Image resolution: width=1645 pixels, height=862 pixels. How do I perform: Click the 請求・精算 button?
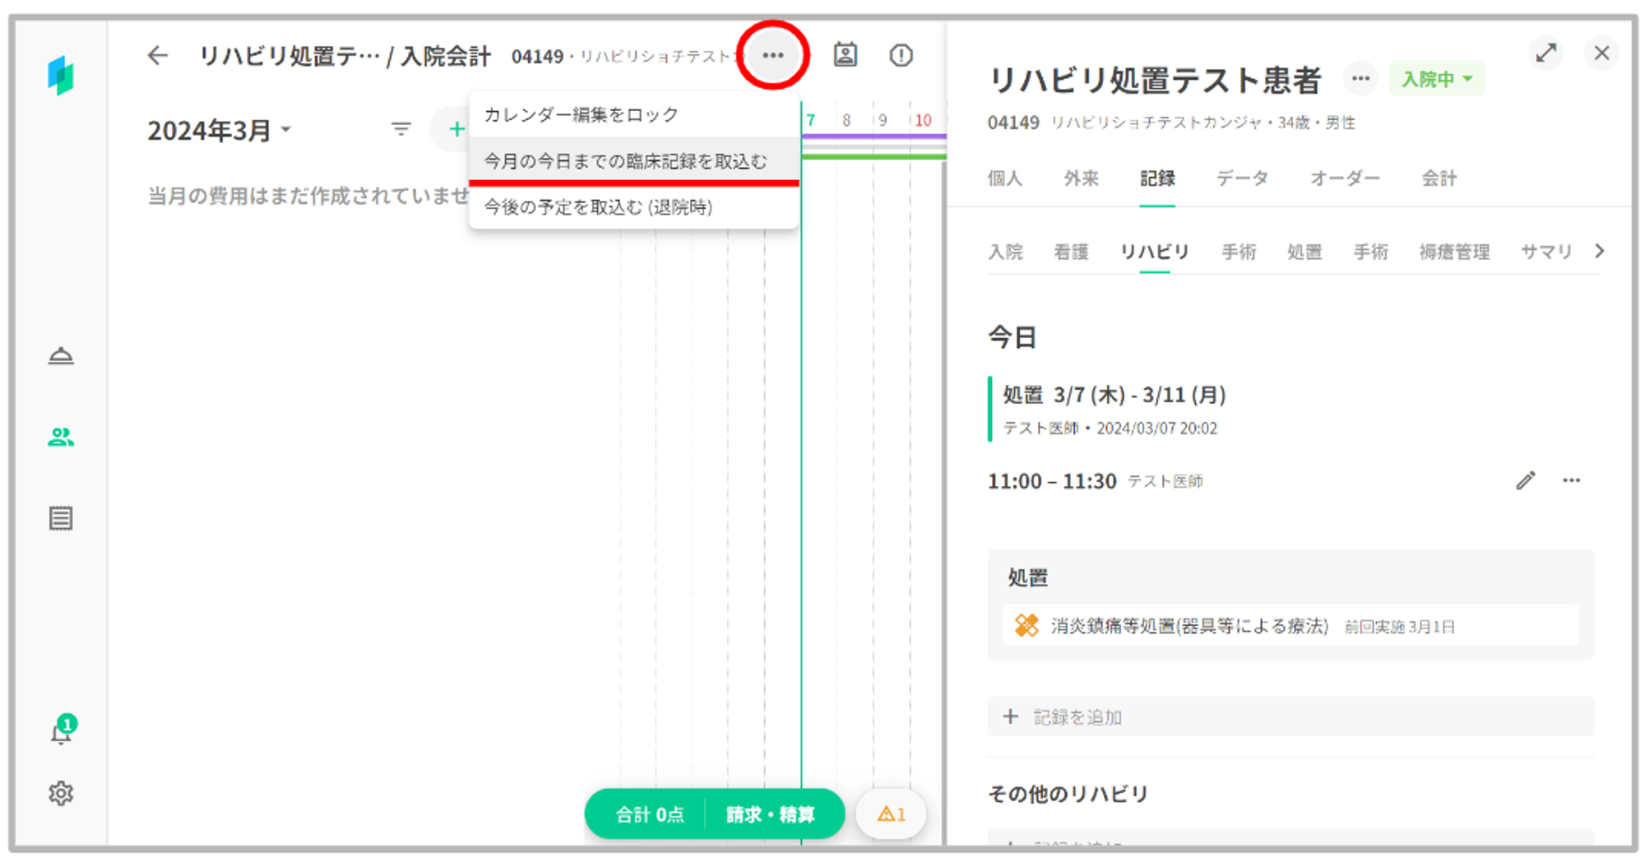pyautogui.click(x=770, y=814)
